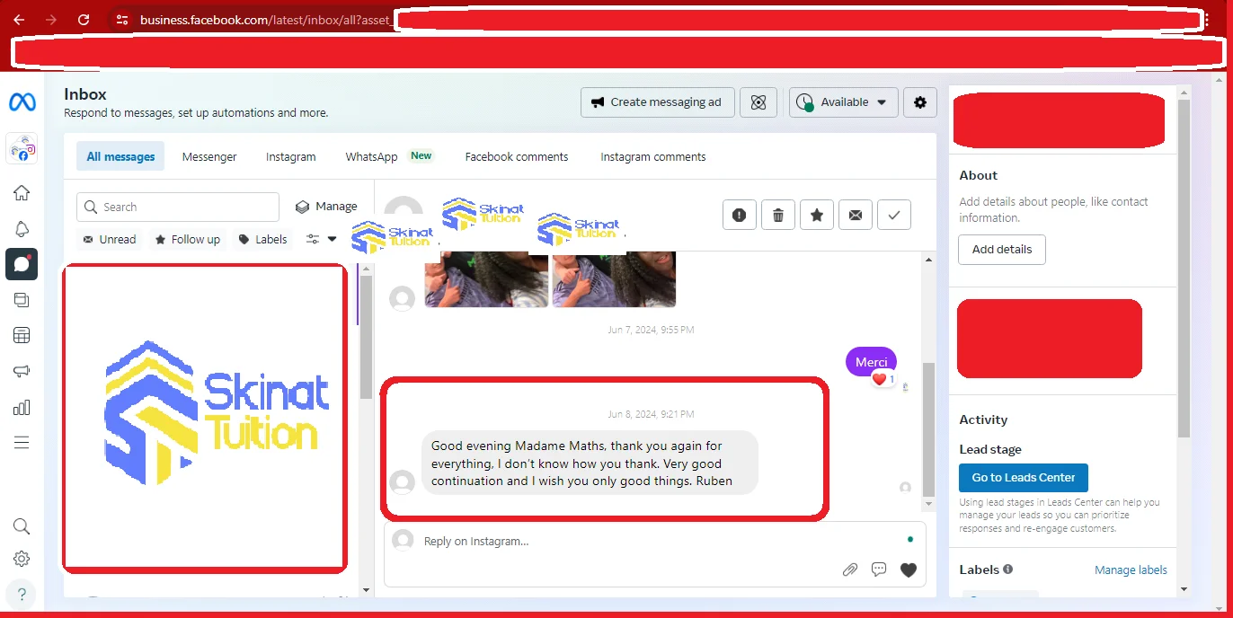1233x618 pixels.
Task: Open Inbox chat bubble sidebar icon
Action: pos(22,264)
